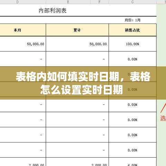Select column G header
The height and width of the screenshot is (166, 166).
[132, 2]
